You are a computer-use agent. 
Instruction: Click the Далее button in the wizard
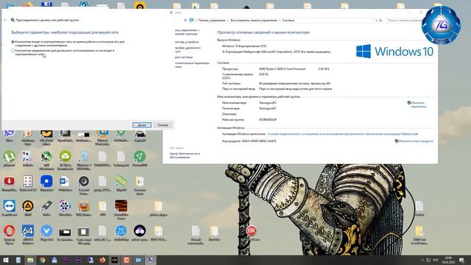pyautogui.click(x=142, y=125)
